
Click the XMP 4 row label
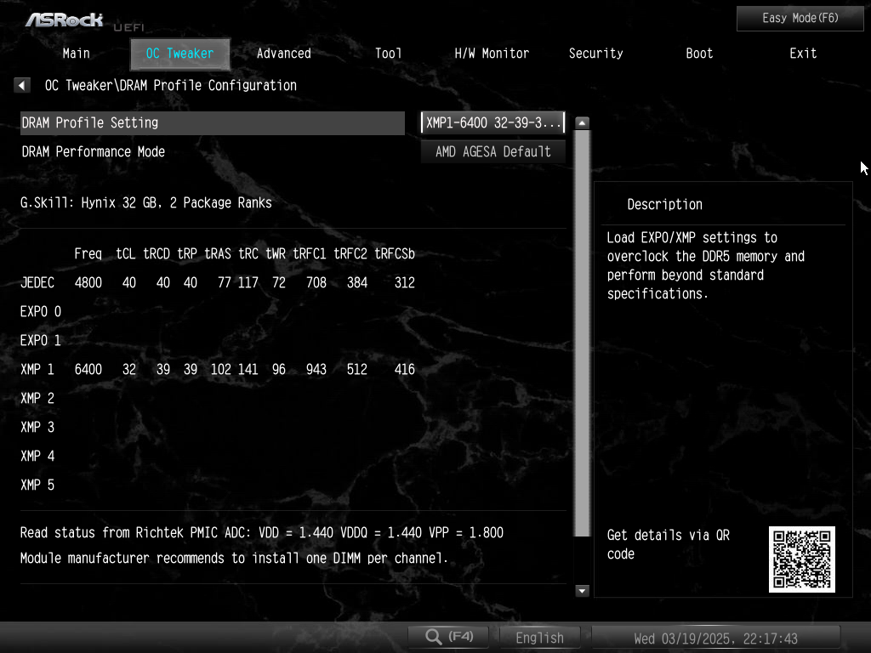tap(37, 456)
